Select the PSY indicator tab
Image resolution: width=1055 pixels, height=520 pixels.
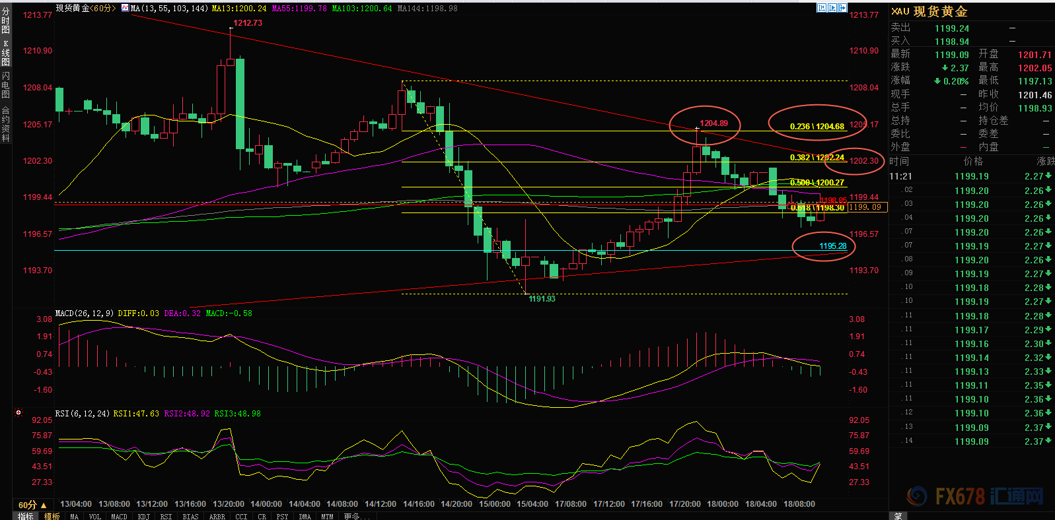pos(282,516)
